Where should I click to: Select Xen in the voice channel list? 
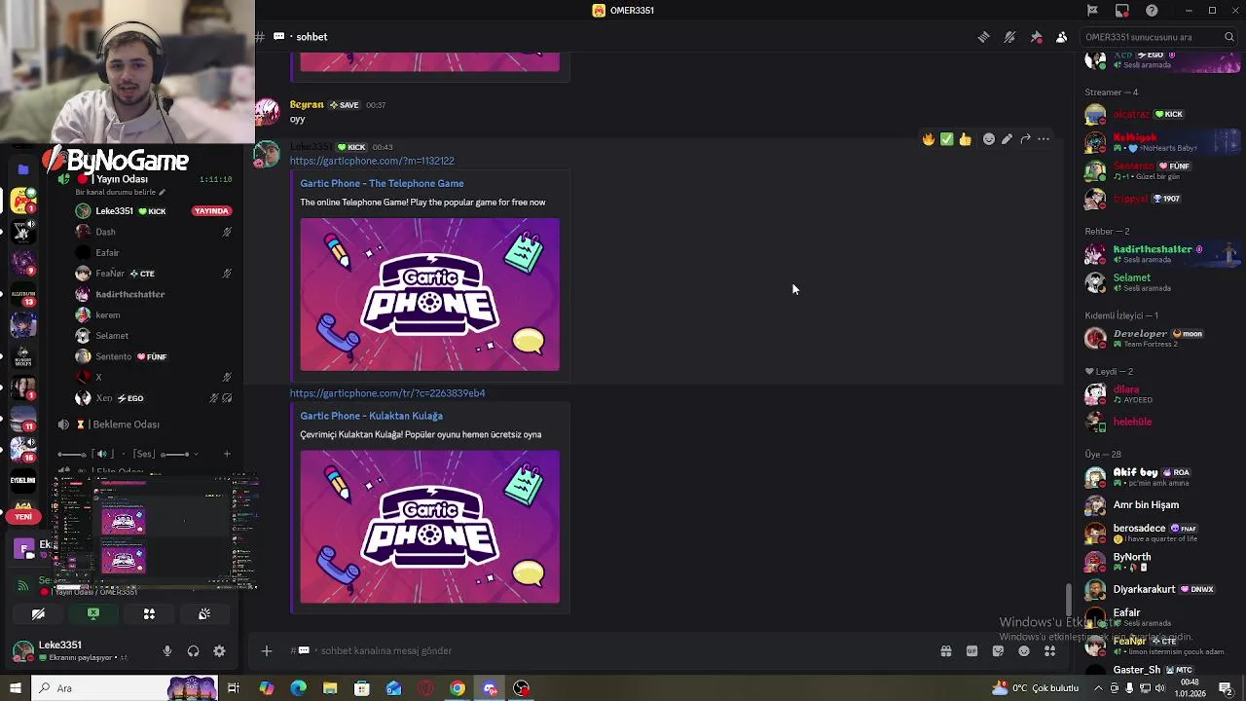pos(154,398)
